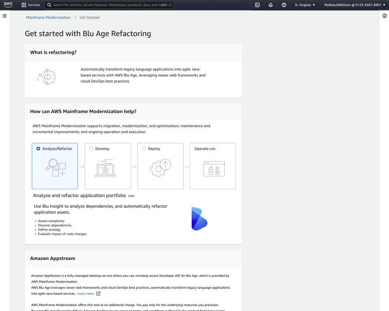Click 'Analyze and refactor application portfolio' heading
This screenshot has width=389, height=311.
[x=79, y=195]
